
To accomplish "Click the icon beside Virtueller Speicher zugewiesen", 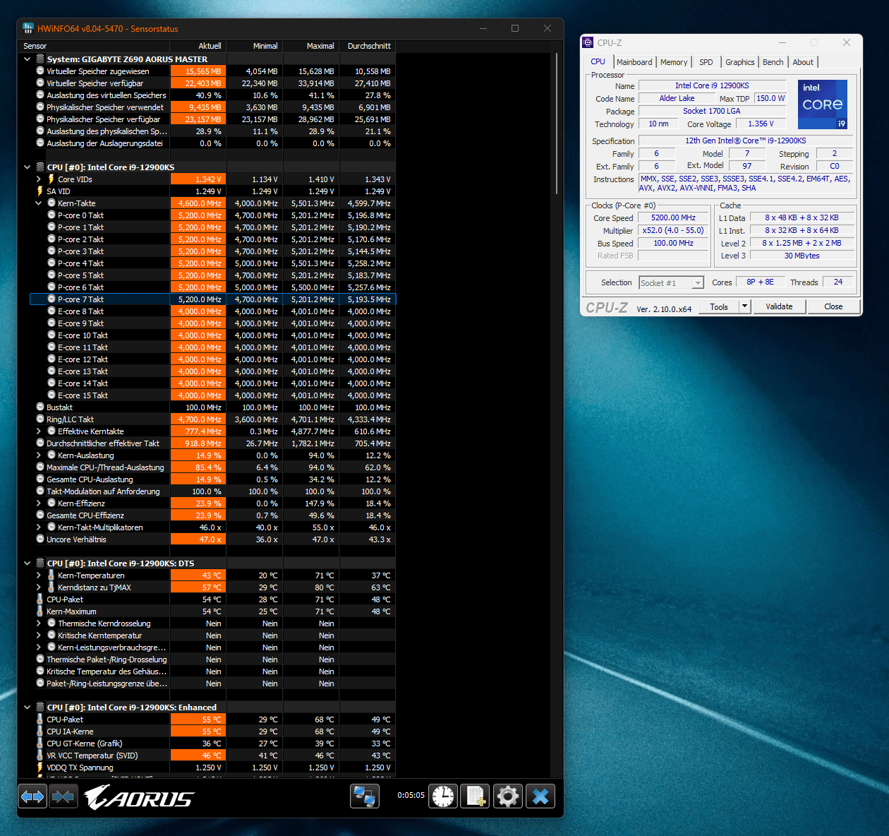I will coord(40,71).
